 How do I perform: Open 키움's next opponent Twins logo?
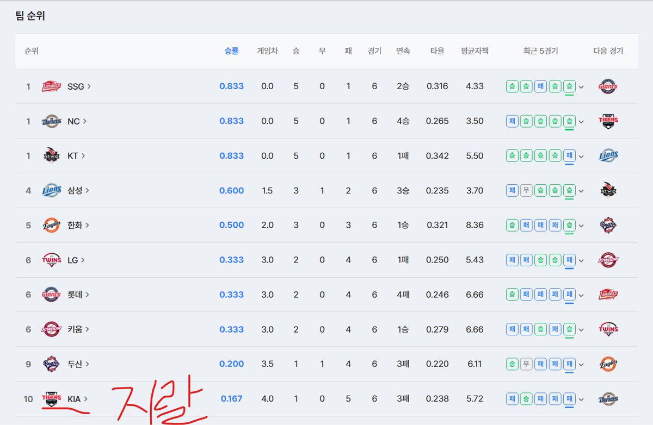pos(608,329)
